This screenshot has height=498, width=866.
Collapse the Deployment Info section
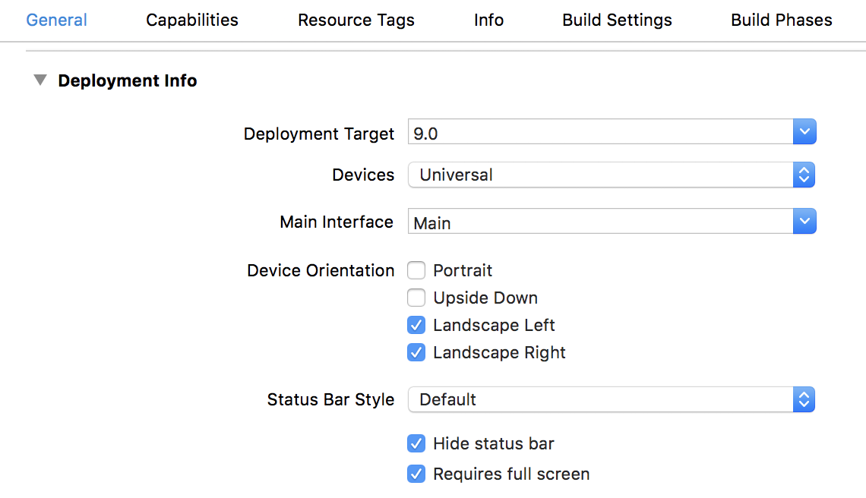pyautogui.click(x=40, y=80)
